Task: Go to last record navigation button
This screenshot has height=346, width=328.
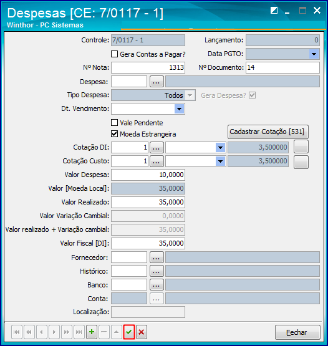Action: [79, 332]
